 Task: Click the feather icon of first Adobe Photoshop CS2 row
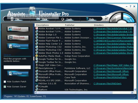(x=37, y=47)
